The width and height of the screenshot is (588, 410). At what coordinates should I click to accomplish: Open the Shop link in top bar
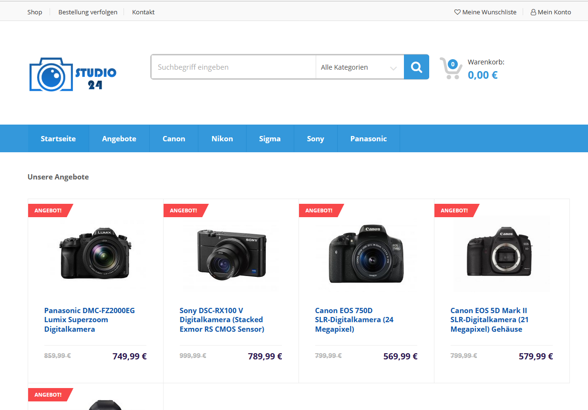pos(35,12)
